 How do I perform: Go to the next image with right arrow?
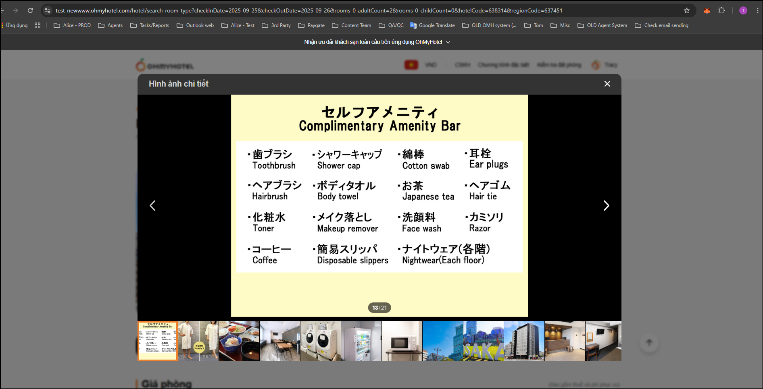pos(606,206)
